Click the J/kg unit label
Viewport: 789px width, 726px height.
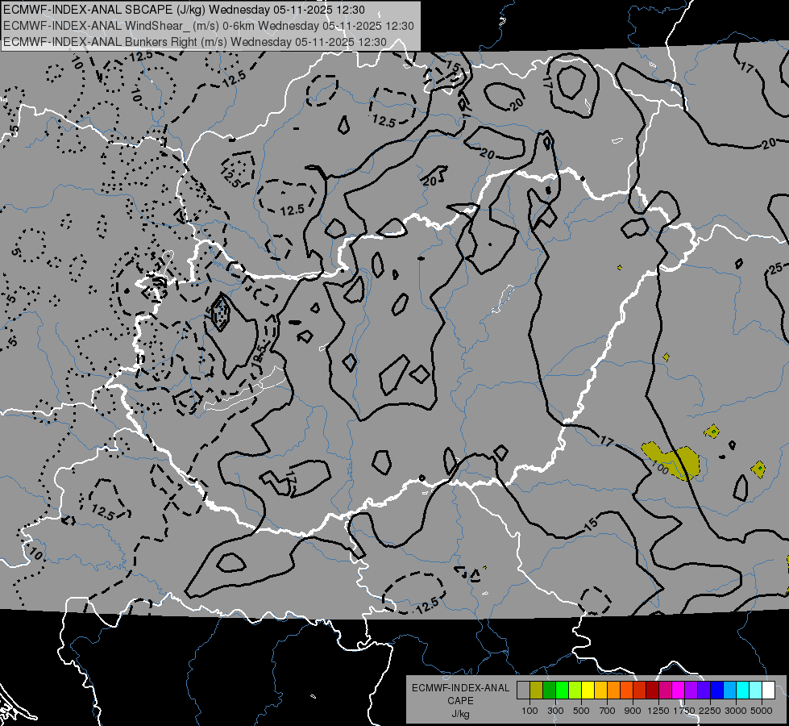[x=460, y=714]
